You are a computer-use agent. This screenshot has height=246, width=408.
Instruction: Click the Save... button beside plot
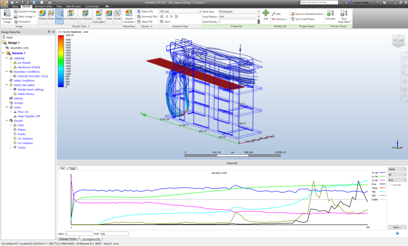397,228
